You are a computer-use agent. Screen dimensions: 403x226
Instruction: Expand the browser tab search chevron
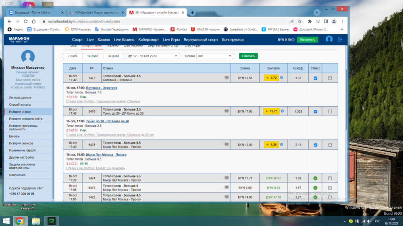tap(317, 12)
